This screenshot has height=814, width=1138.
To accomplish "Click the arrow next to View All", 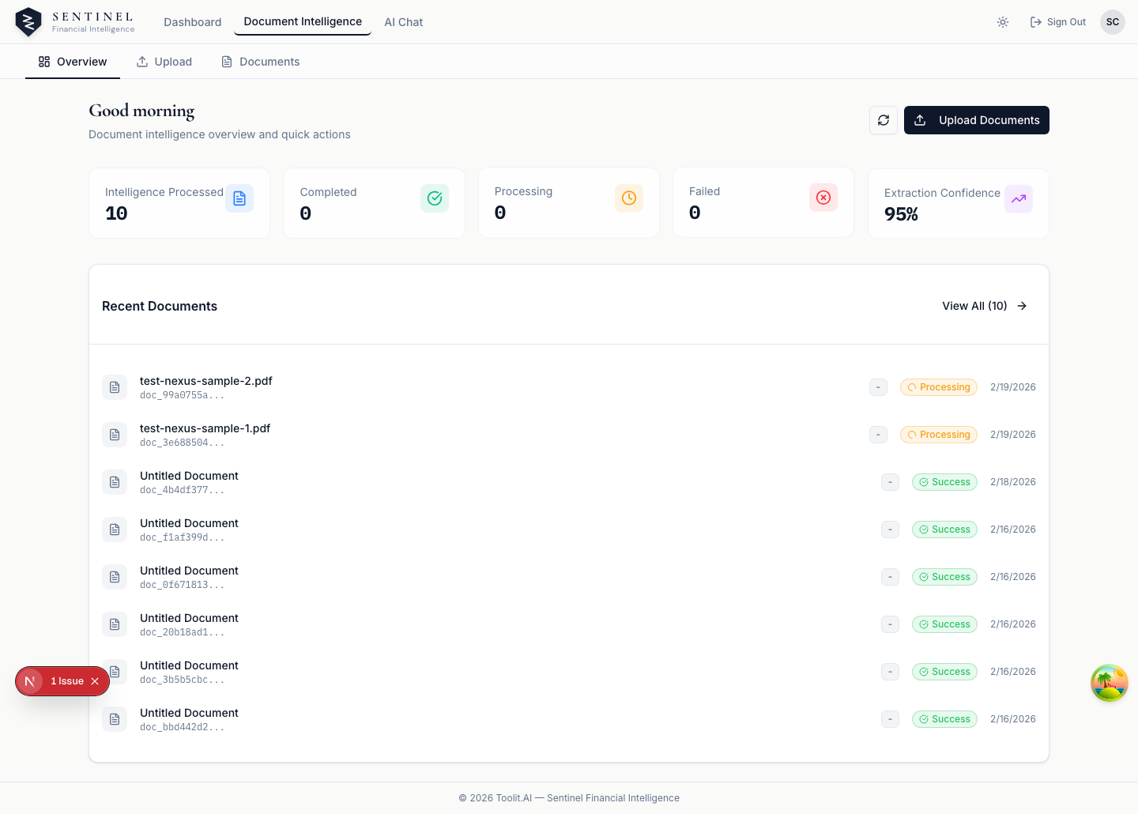I will pos(1022,306).
